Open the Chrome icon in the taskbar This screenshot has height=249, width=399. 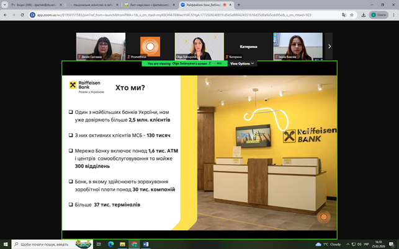click(x=134, y=244)
